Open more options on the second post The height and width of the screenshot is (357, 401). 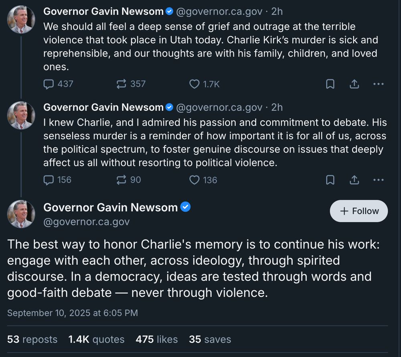(378, 180)
